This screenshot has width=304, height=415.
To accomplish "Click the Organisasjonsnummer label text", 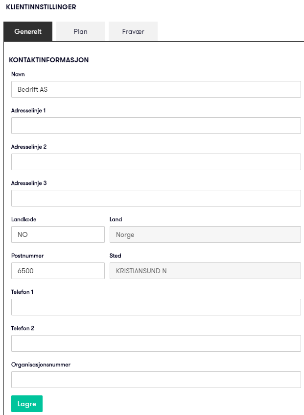I will tap(41, 364).
